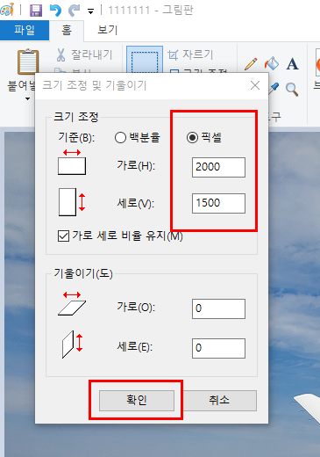Image resolution: width=320 pixels, height=457 pixels.
Task: Open the quick access toolbar customize dropdown
Action: (90, 11)
